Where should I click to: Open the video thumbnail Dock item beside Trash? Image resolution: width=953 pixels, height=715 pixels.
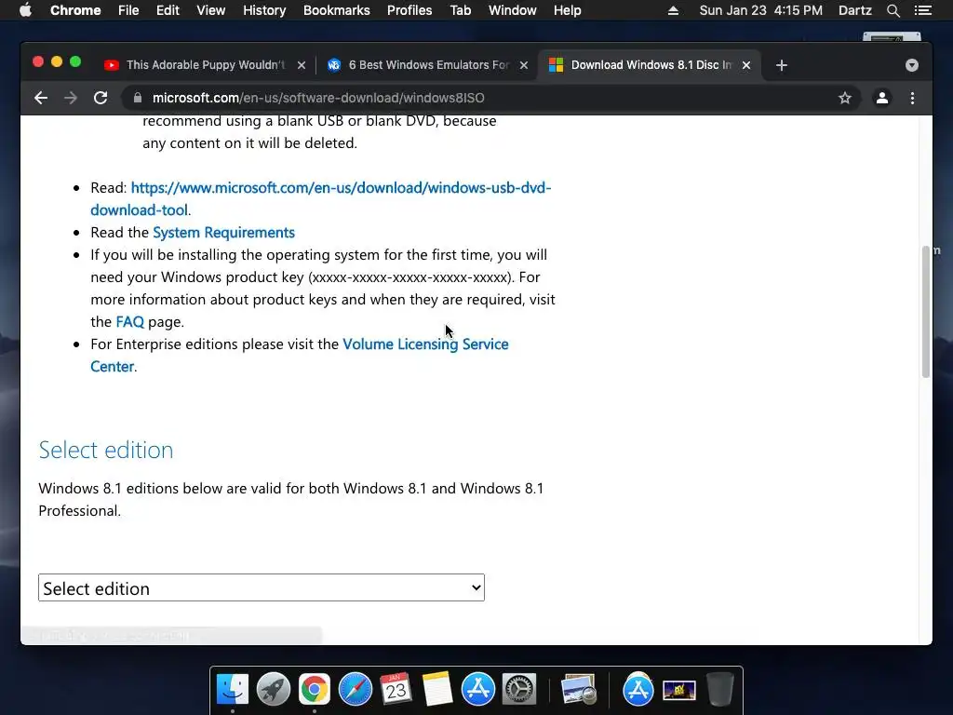point(678,691)
